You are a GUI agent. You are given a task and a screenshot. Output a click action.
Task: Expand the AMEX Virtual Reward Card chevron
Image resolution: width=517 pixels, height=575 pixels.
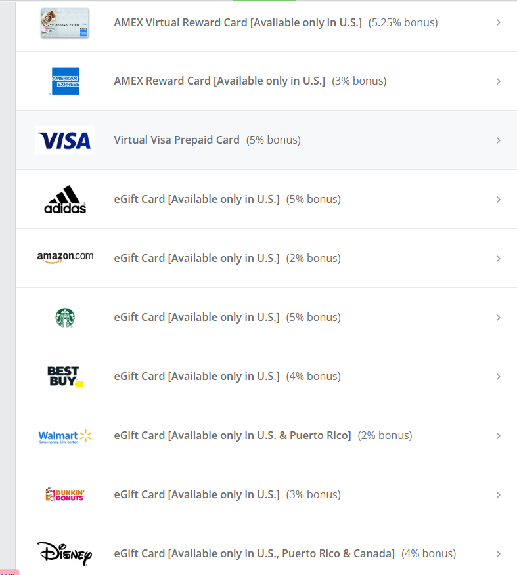pos(498,22)
